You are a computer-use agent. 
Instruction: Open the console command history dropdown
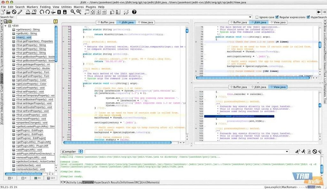(287, 151)
